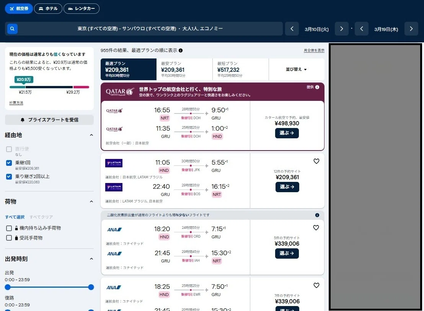This screenshot has width=424, height=311.
Task: Click the ANA logo on 21:45 IAH flight
Action: click(114, 254)
